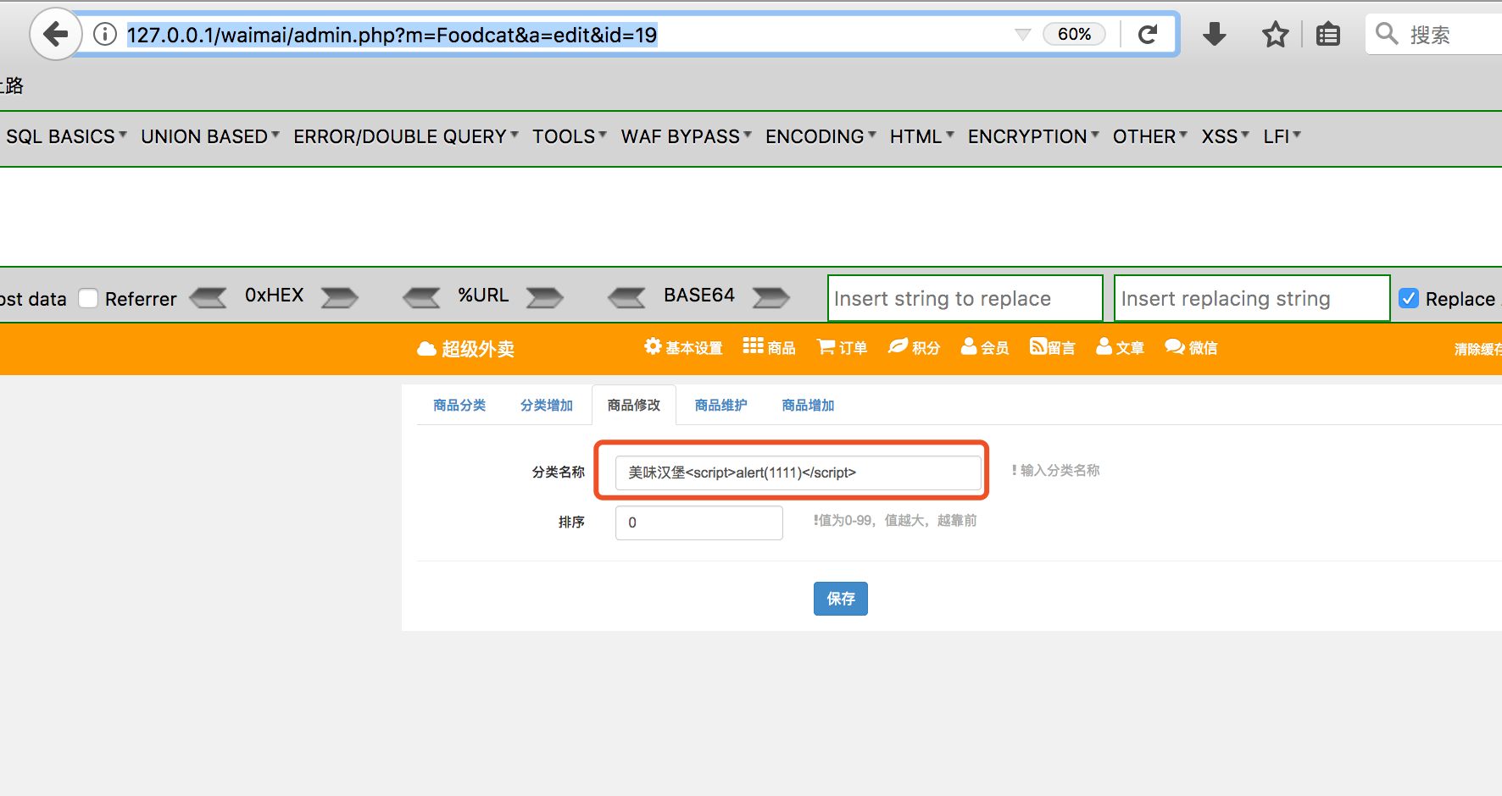Image resolution: width=1502 pixels, height=796 pixels.
Task: Expand the SQL BASICS menu
Action: [66, 136]
